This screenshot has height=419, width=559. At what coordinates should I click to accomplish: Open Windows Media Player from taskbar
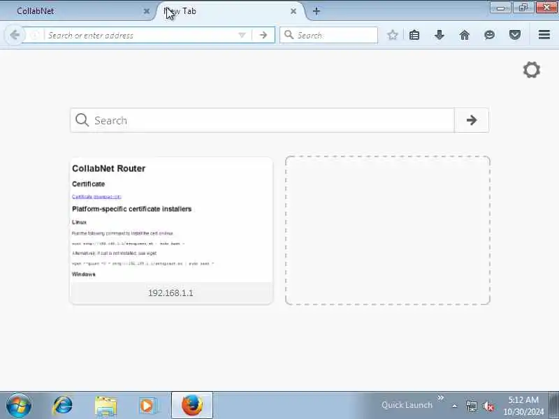(x=147, y=406)
